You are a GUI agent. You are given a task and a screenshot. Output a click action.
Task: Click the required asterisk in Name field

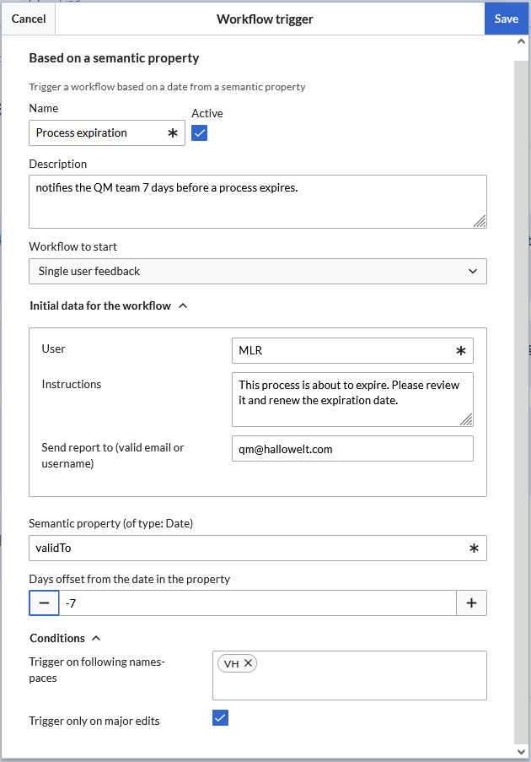tap(173, 133)
